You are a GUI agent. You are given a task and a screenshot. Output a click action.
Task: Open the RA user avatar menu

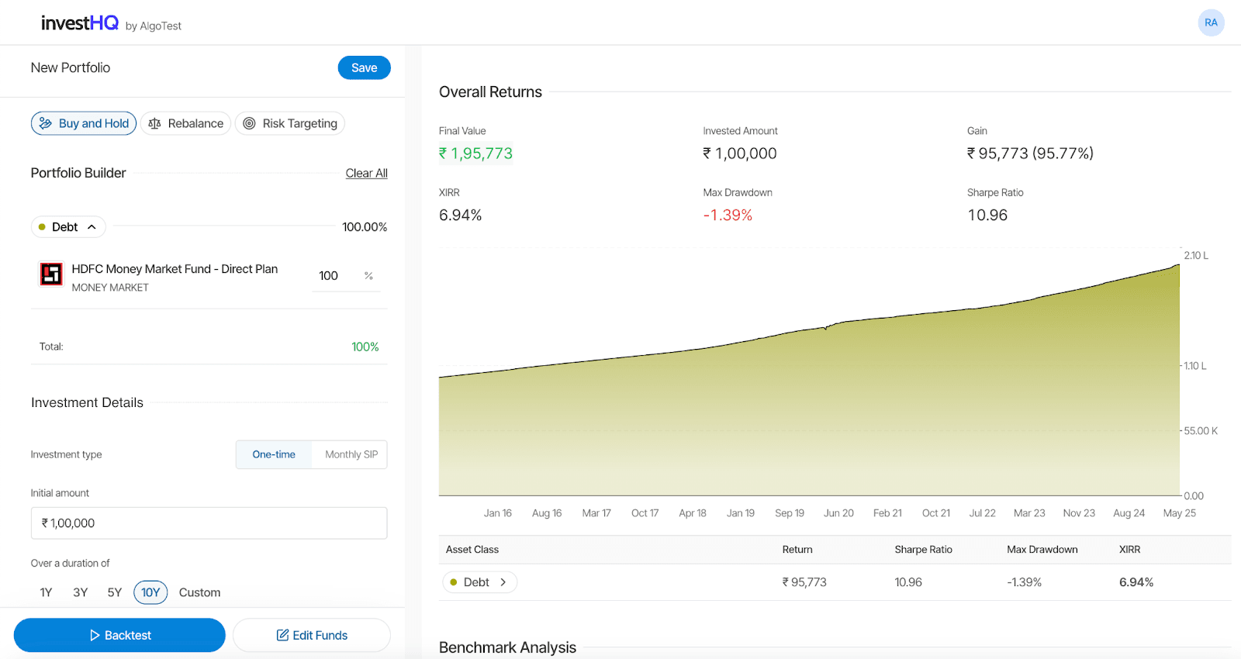[1211, 22]
